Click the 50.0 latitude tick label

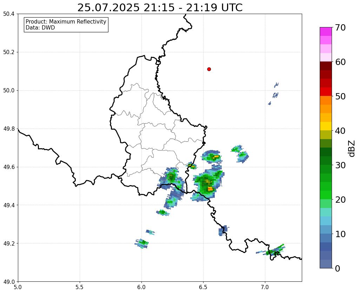coord(9,91)
